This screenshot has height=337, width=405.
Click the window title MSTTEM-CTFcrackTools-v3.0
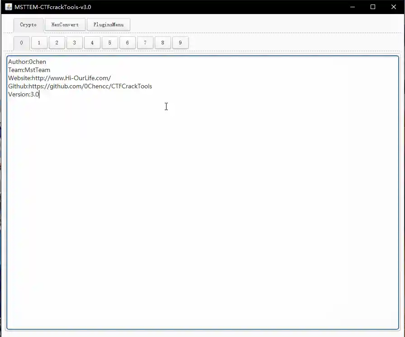[x=52, y=7]
